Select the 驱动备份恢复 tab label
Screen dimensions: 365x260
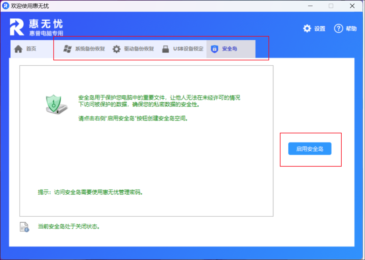[x=139, y=49]
